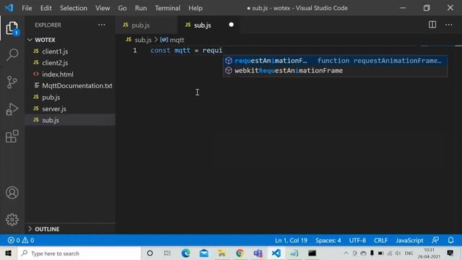
Task: Click Ln 1, Col 19 in status bar
Action: click(x=291, y=240)
